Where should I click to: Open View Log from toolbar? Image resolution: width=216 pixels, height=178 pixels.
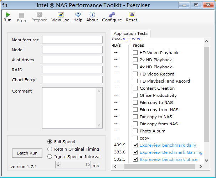tap(60, 15)
